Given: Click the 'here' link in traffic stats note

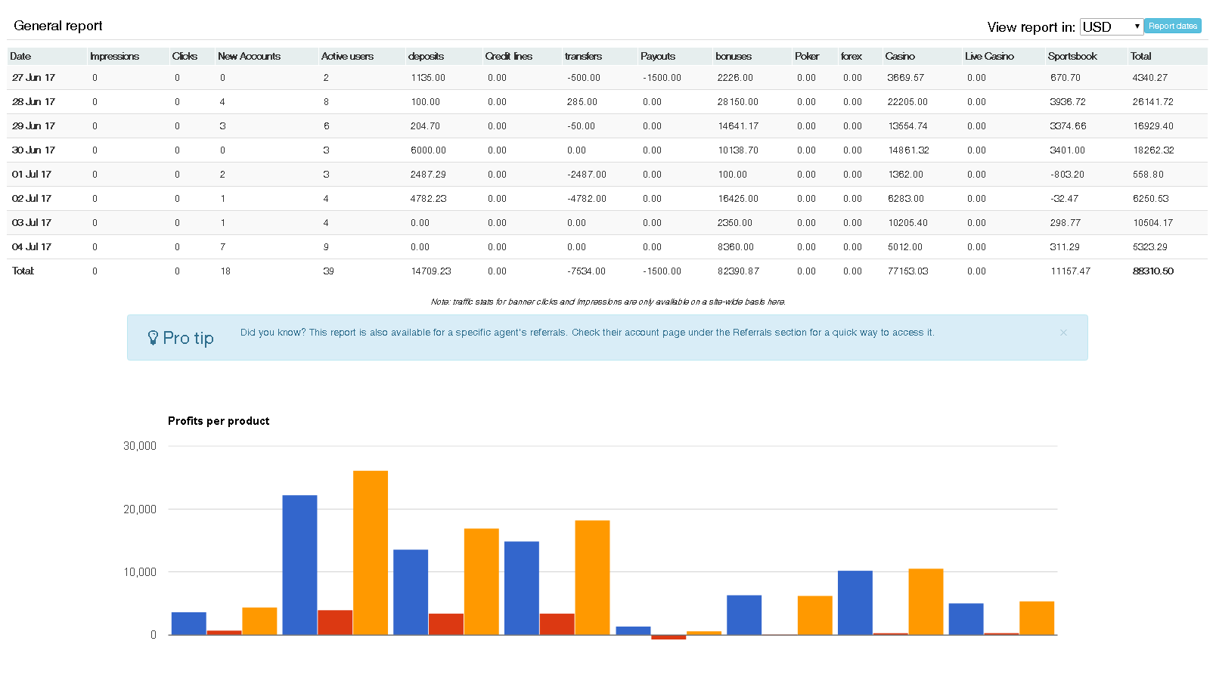Looking at the screenshot, I should (777, 302).
